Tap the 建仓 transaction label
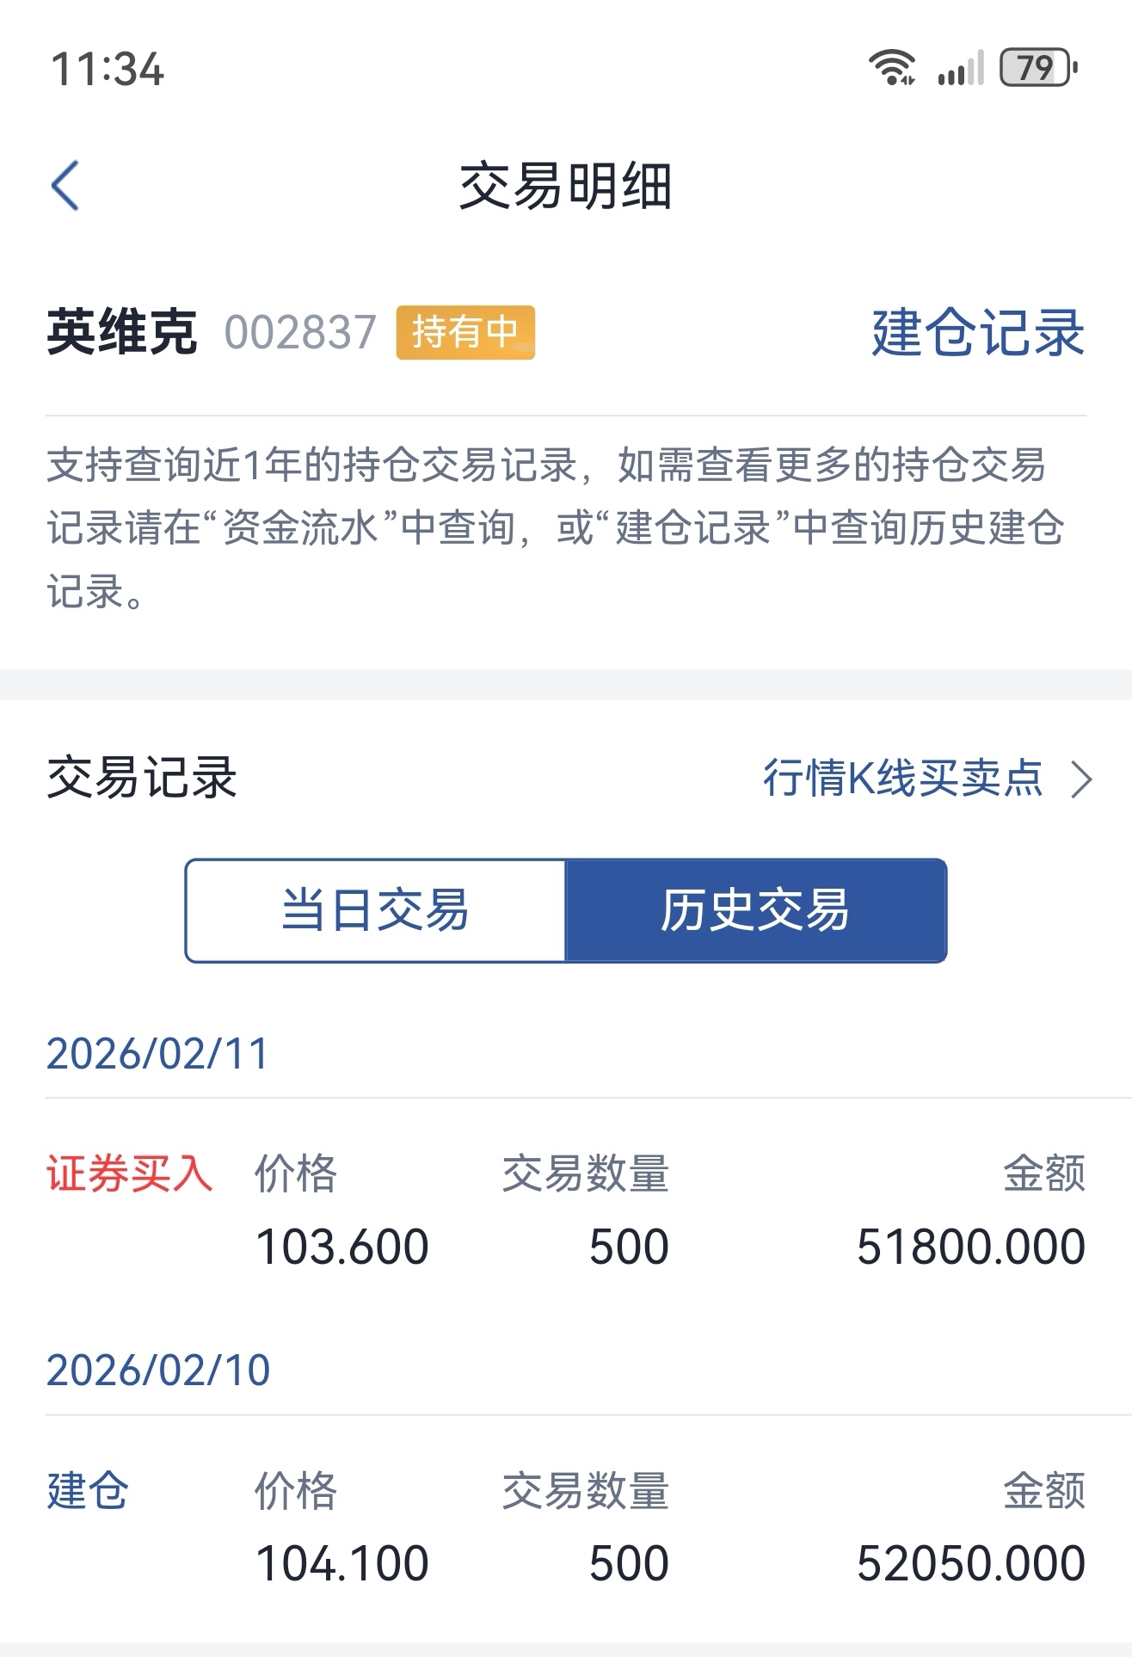 click(x=87, y=1490)
